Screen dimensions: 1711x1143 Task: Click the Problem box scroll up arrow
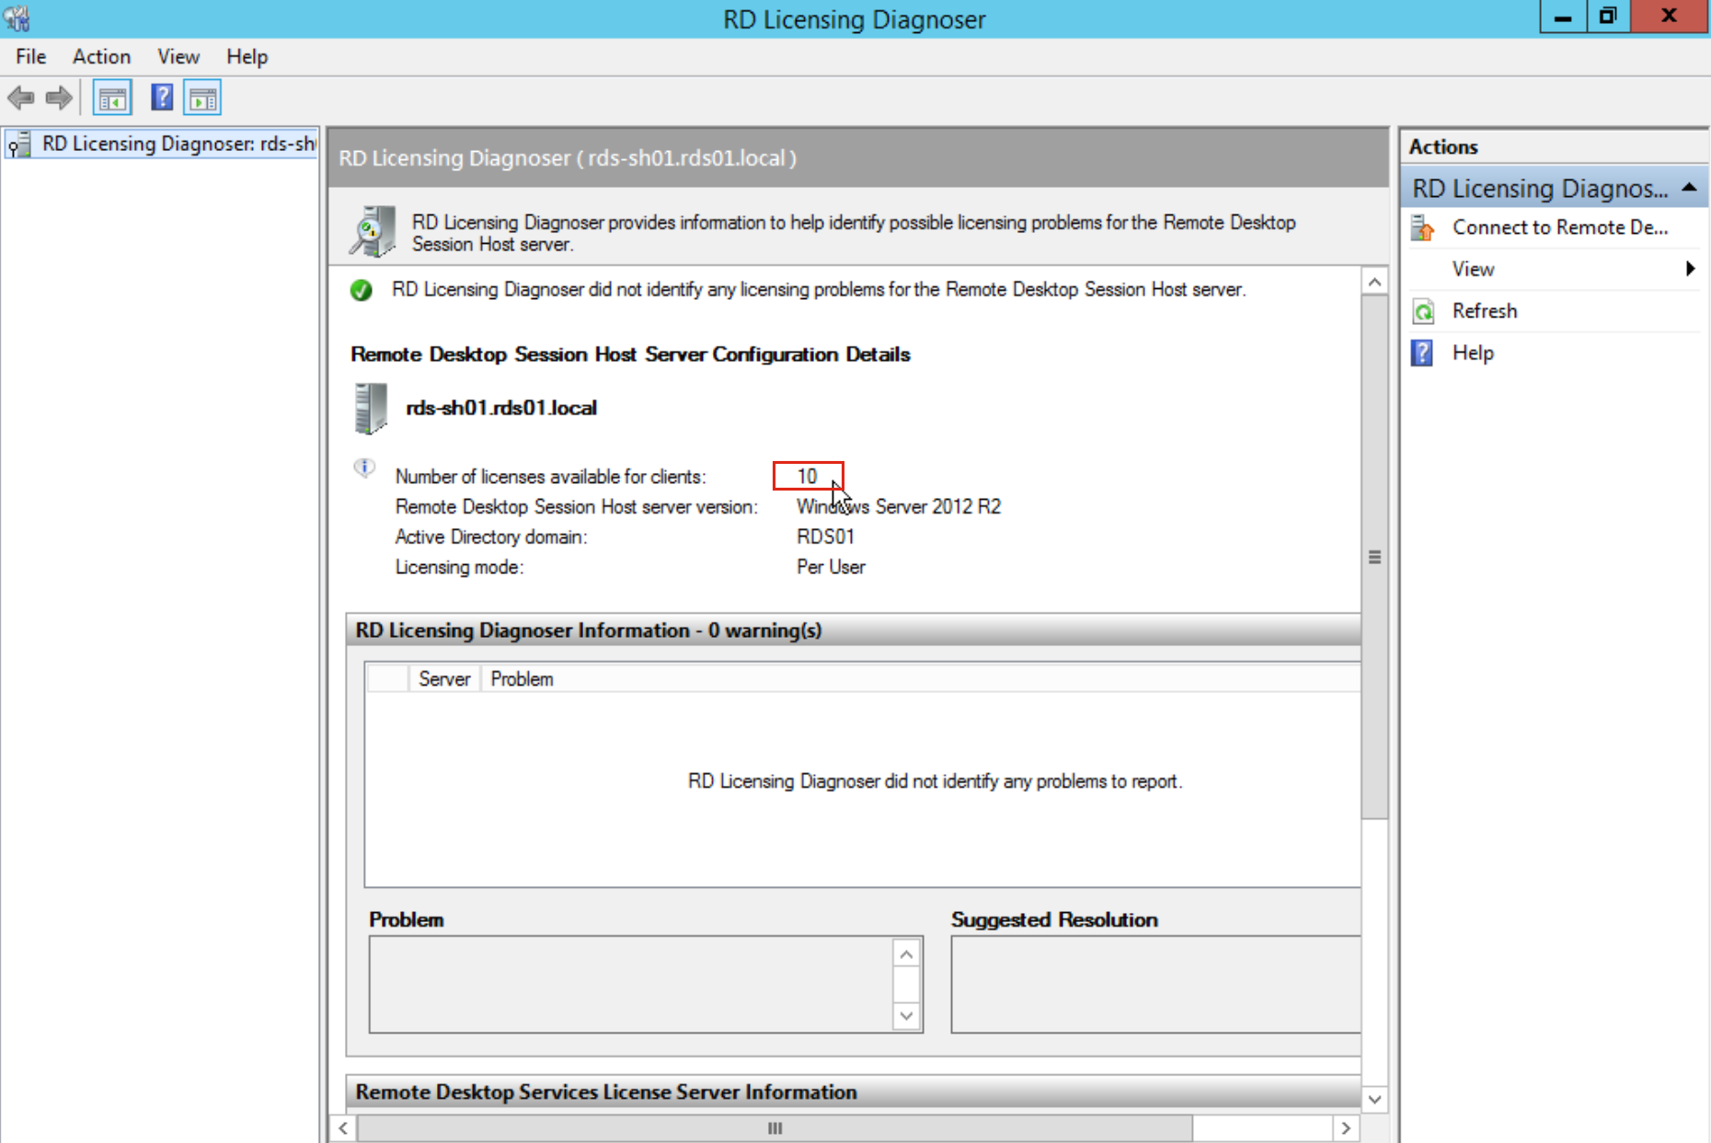click(906, 954)
